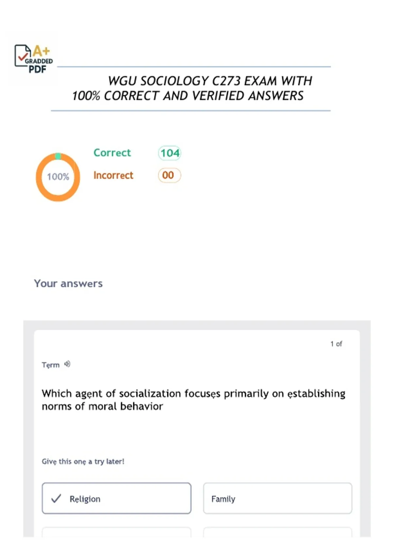
Task: Click the Correct label
Action: (112, 153)
